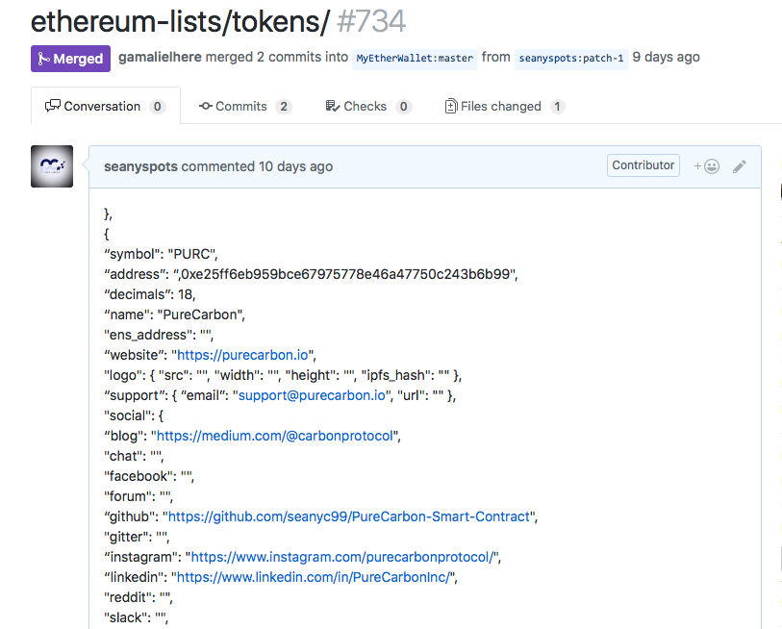Click the add reaction smiley icon
Image resolution: width=782 pixels, height=629 pixels.
coord(707,166)
